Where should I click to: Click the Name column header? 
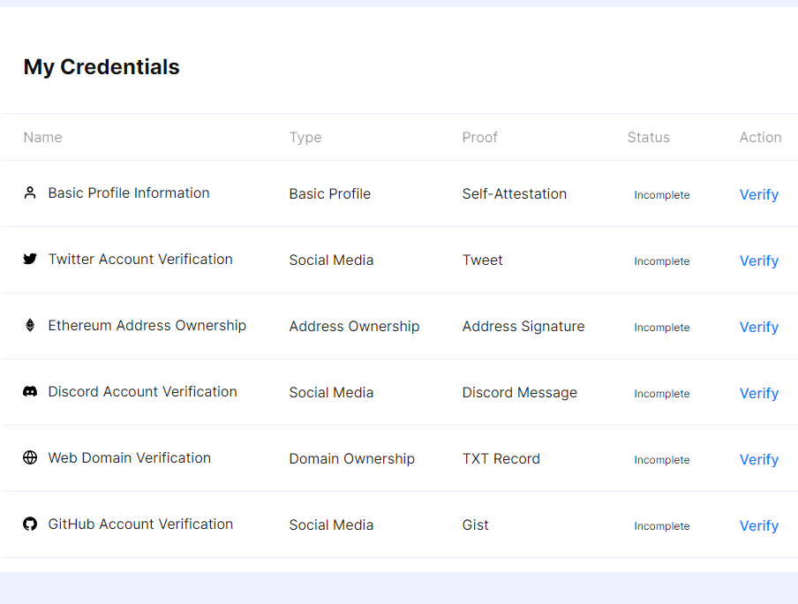pyautogui.click(x=42, y=137)
